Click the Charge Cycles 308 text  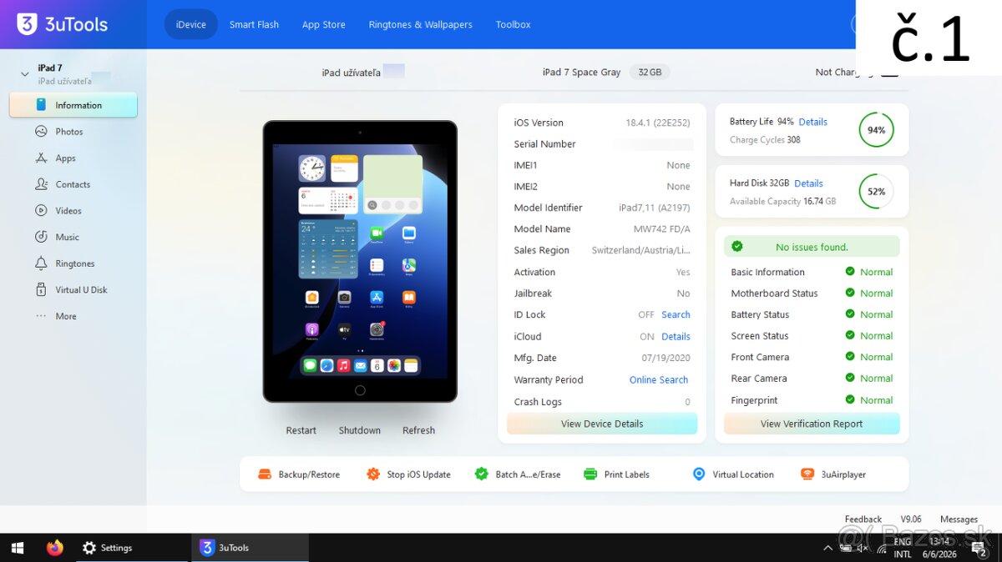(x=765, y=139)
